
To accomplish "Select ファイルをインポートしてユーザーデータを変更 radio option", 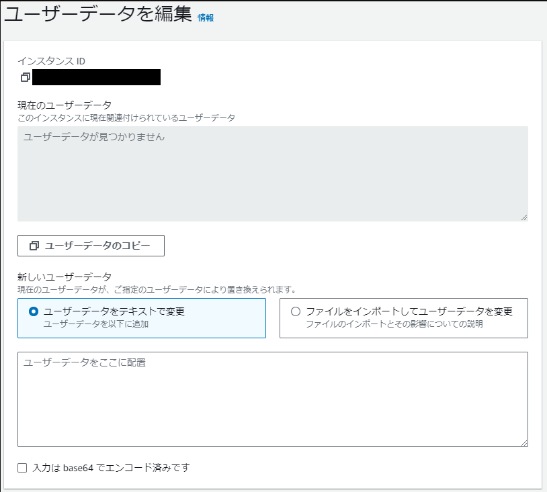I will click(x=296, y=311).
